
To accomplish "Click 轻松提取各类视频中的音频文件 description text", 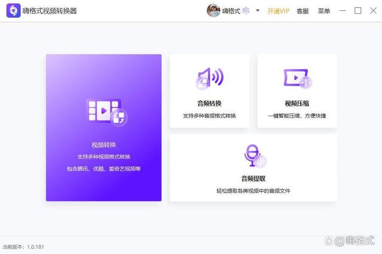I will point(253,191).
